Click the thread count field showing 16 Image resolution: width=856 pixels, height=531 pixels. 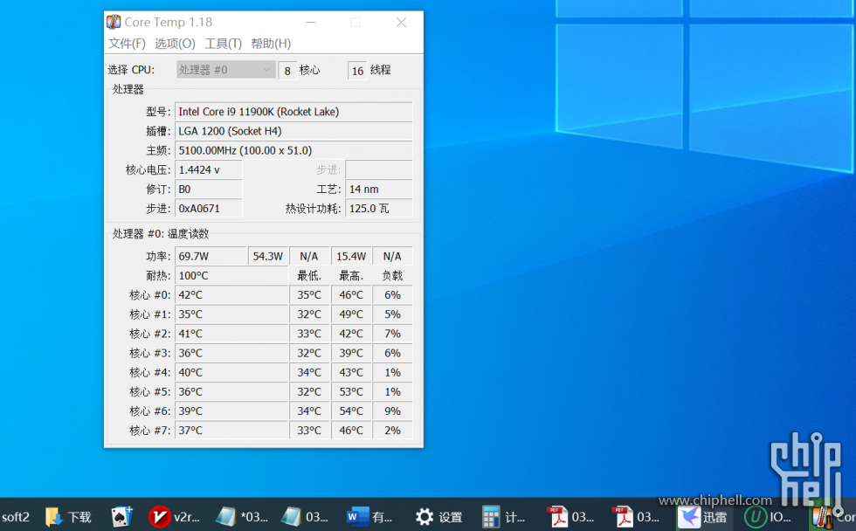(357, 71)
